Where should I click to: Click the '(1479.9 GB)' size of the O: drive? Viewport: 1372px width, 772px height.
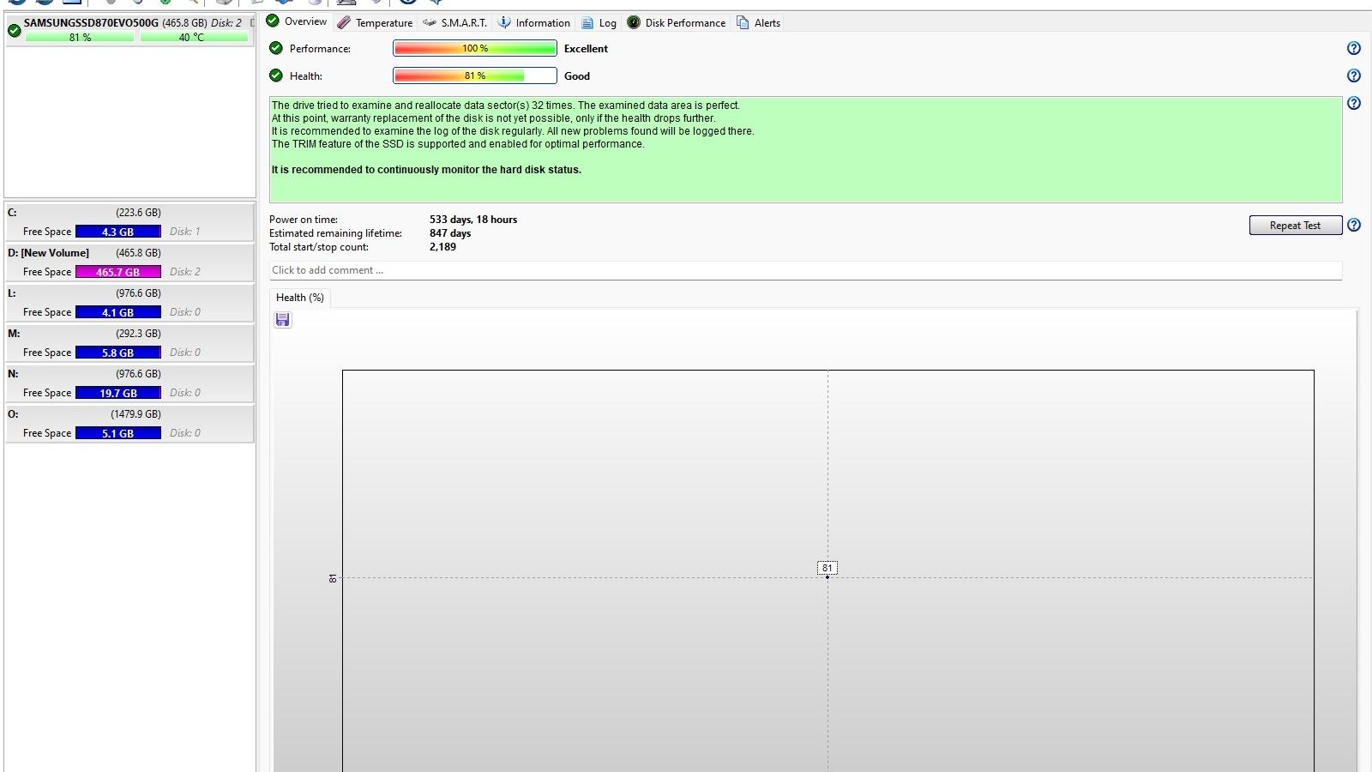[135, 414]
